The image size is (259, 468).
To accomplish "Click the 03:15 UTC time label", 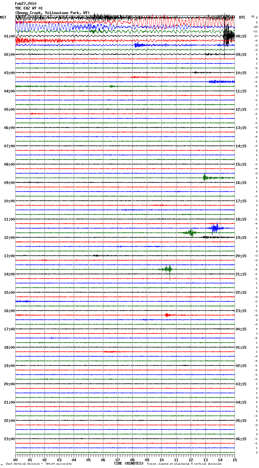I will pyautogui.click(x=241, y=384).
